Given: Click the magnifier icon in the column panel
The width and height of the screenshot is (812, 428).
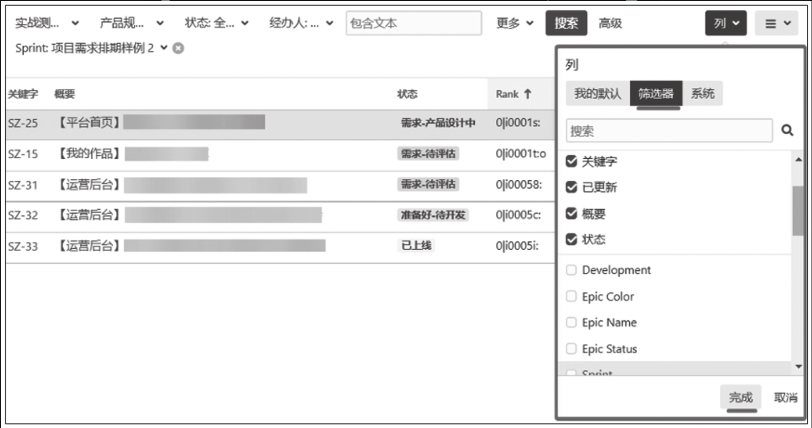Looking at the screenshot, I should (x=787, y=131).
